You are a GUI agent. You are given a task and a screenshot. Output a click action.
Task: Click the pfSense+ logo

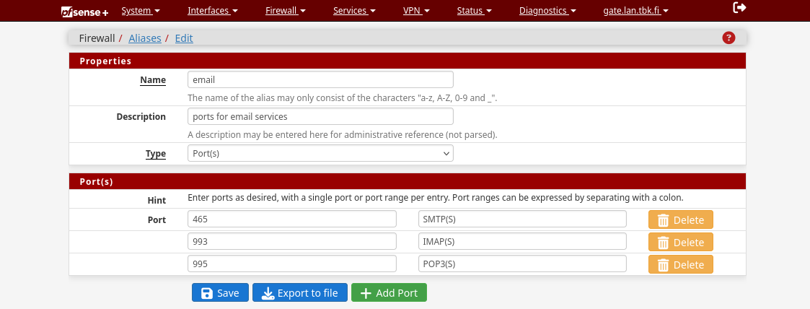click(84, 11)
